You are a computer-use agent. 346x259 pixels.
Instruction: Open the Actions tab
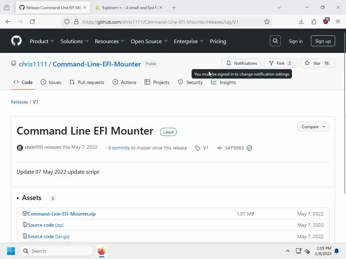click(124, 82)
